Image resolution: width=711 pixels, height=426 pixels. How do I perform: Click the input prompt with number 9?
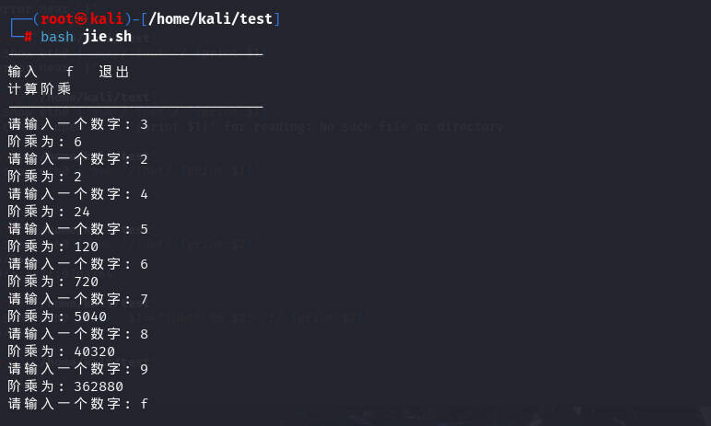click(78, 369)
